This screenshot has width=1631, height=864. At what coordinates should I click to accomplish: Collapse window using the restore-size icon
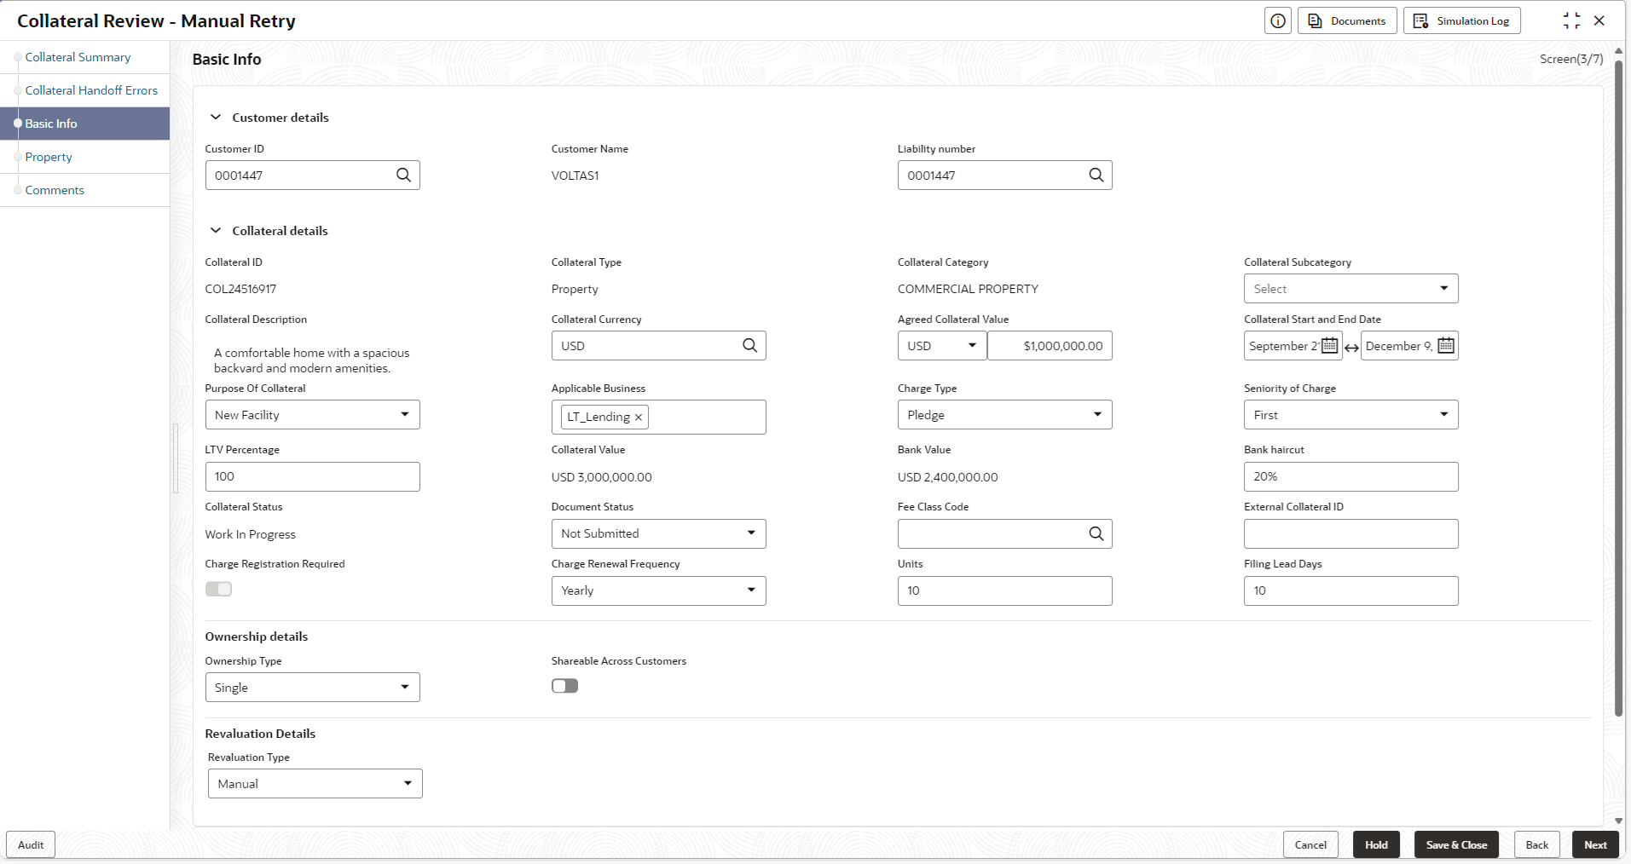coord(1571,20)
